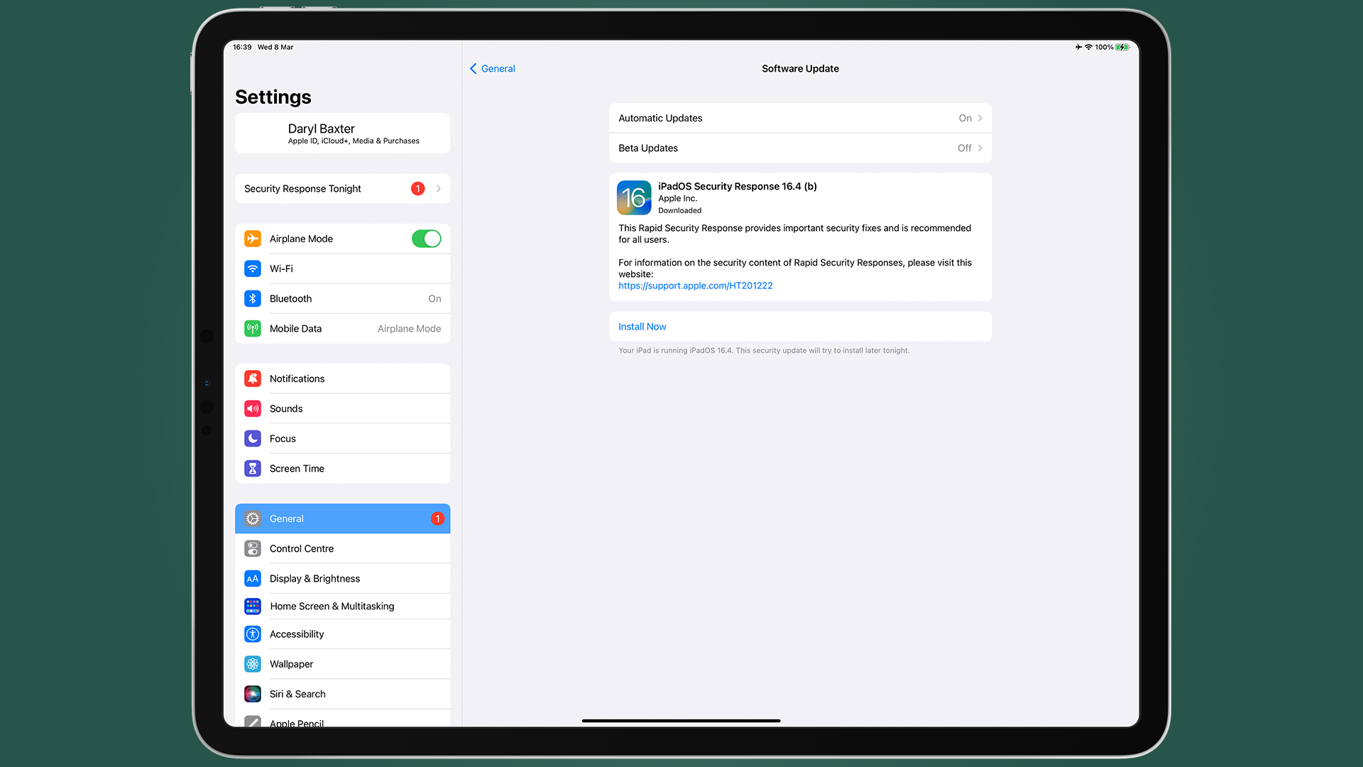Tap 'Your iPad is running iPadOS 16.4' note
The width and height of the screenshot is (1363, 767).
click(763, 350)
